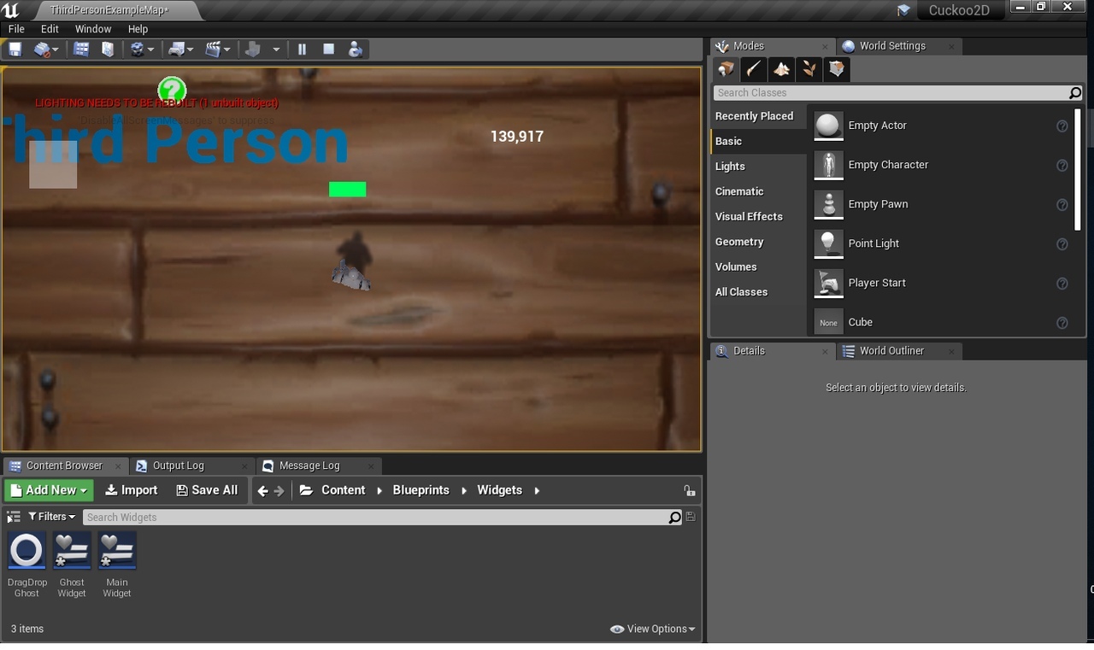Viewport: 1094px width, 650px height.
Task: Select the Geometry Editing mode icon
Action: (x=836, y=69)
